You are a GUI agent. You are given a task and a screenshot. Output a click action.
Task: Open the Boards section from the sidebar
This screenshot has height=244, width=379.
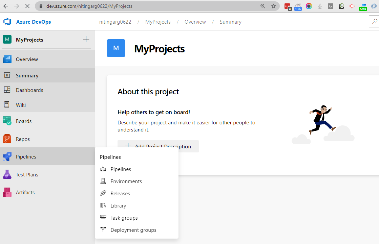24,121
